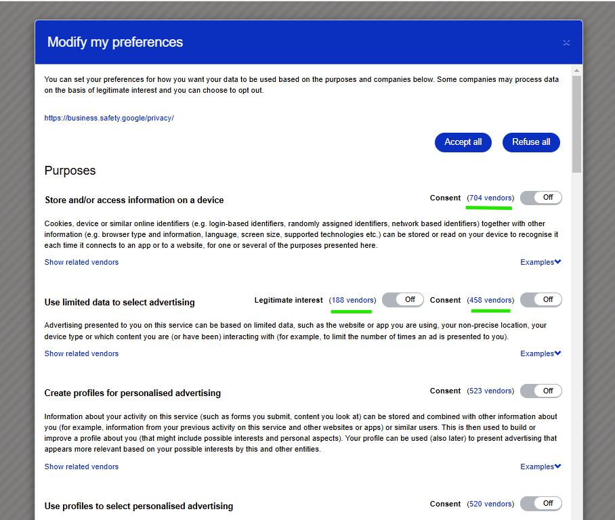
Task: Show related vendors for Create profiles section
Action: tap(81, 467)
